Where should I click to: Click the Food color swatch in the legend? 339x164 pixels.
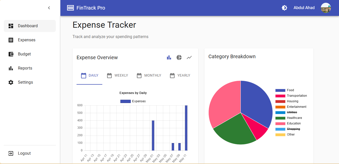pyautogui.click(x=281, y=90)
